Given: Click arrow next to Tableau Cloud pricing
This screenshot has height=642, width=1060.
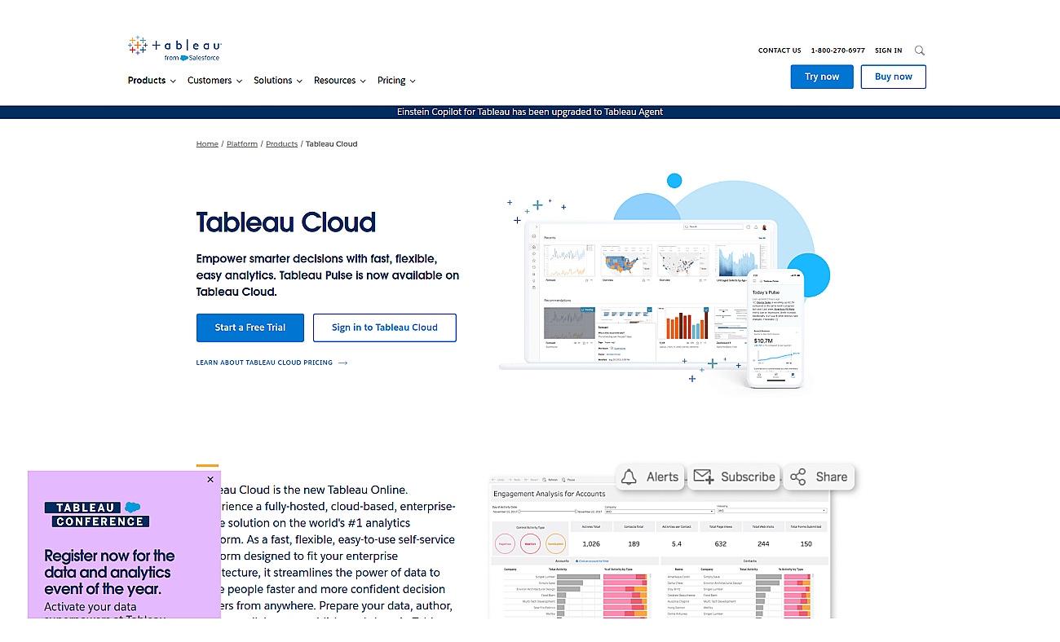Looking at the screenshot, I should pos(342,363).
